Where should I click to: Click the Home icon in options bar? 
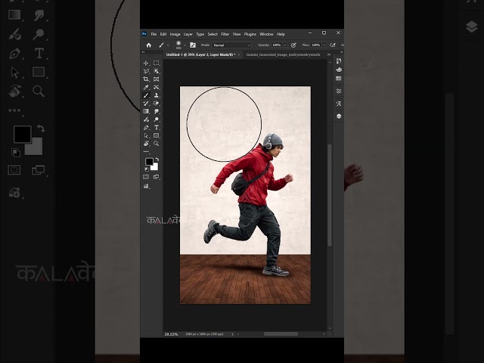tap(148, 45)
